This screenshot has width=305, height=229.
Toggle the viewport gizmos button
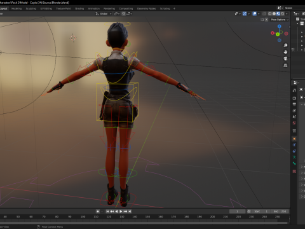pyautogui.click(x=245, y=14)
